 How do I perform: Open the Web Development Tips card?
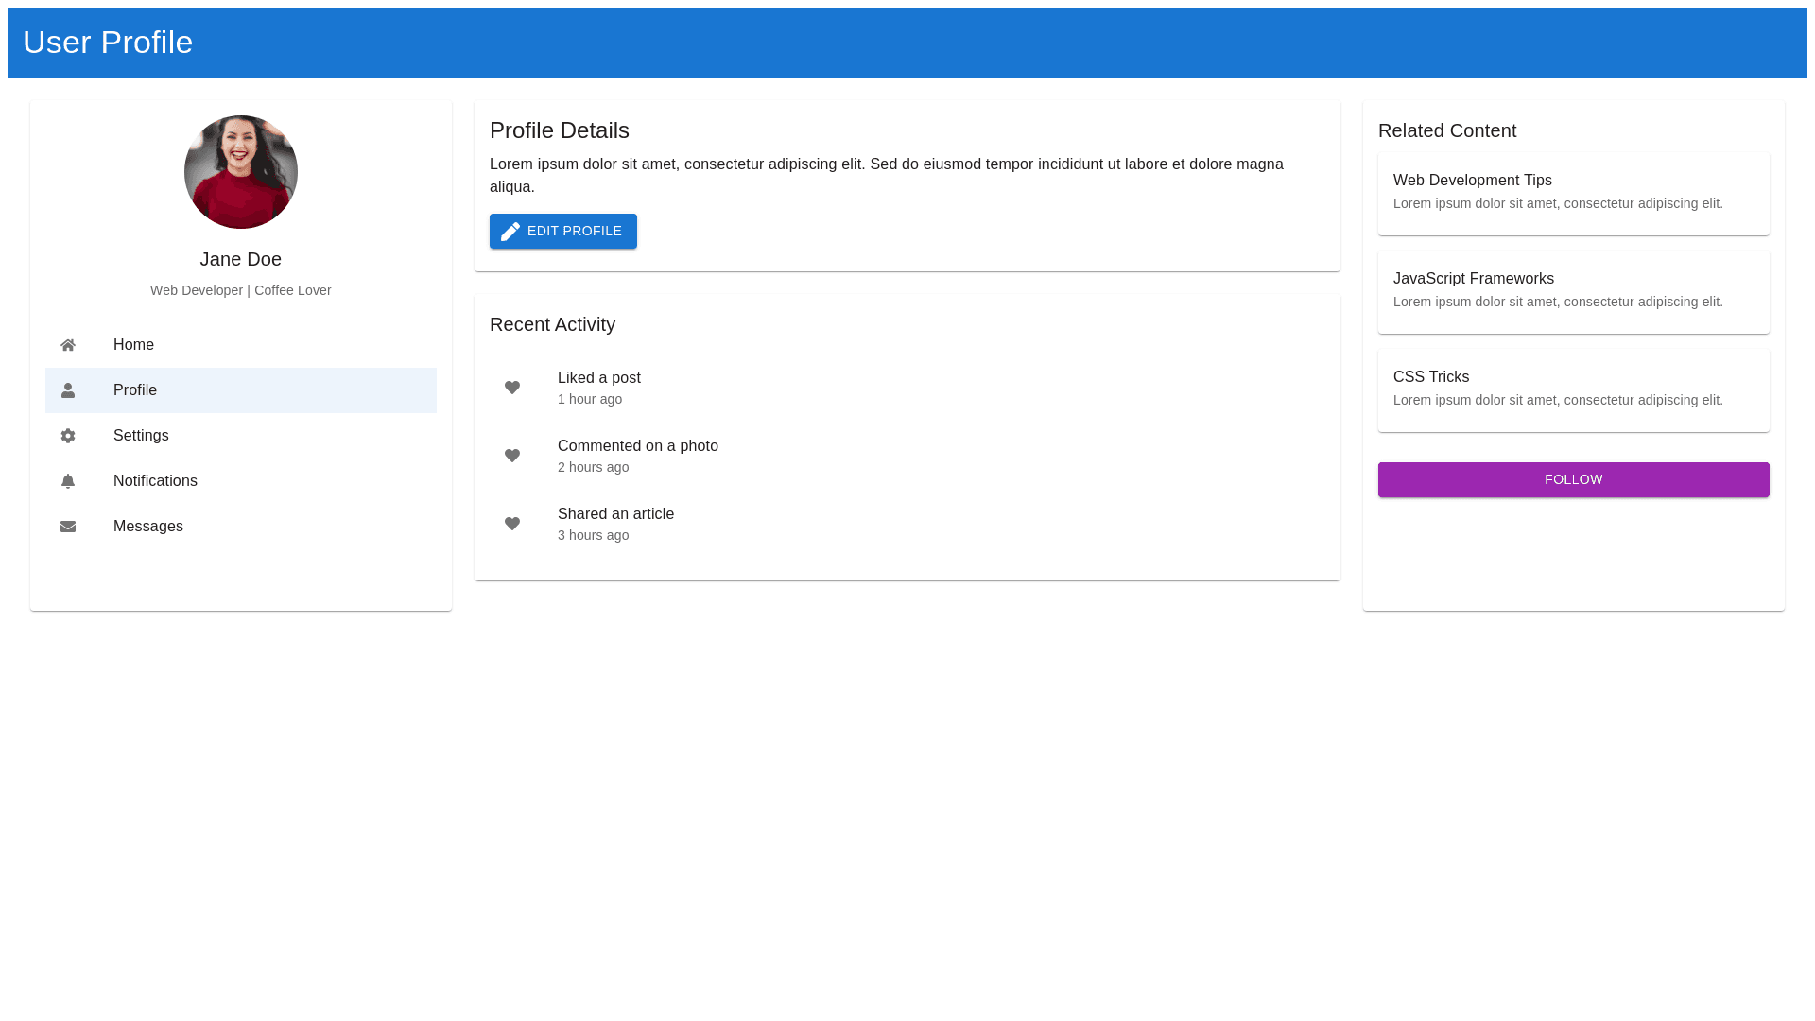click(1573, 193)
